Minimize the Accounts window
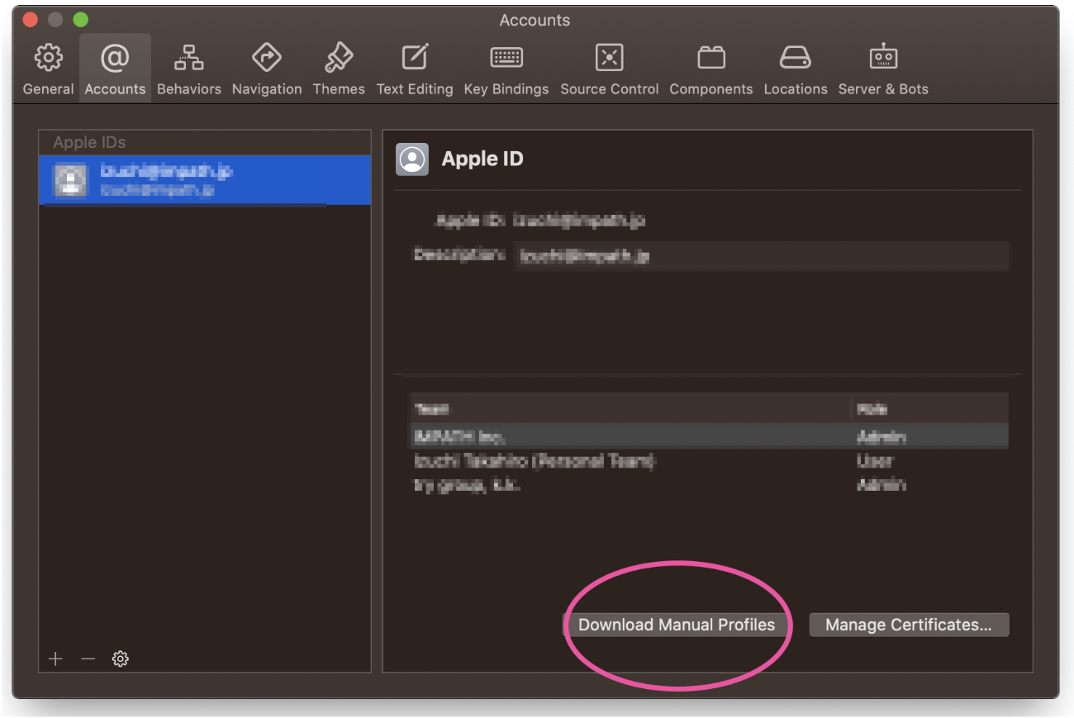This screenshot has width=1074, height=718. 55,19
